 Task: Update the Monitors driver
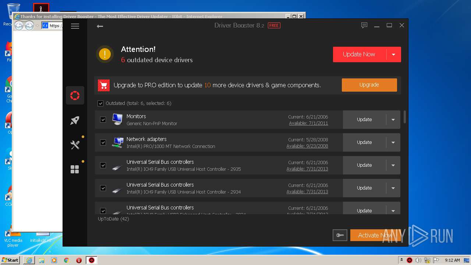click(x=364, y=120)
